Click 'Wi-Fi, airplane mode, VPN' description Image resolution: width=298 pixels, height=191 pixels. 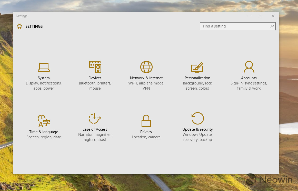(146, 86)
